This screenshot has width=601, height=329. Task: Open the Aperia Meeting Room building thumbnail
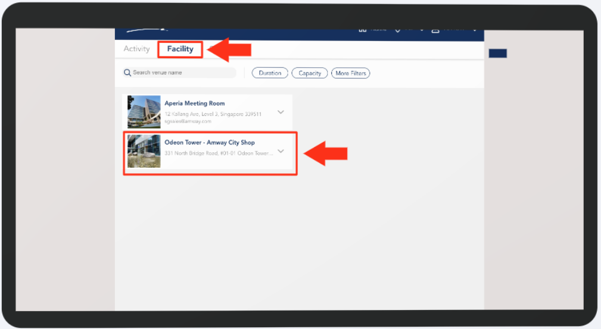(144, 112)
